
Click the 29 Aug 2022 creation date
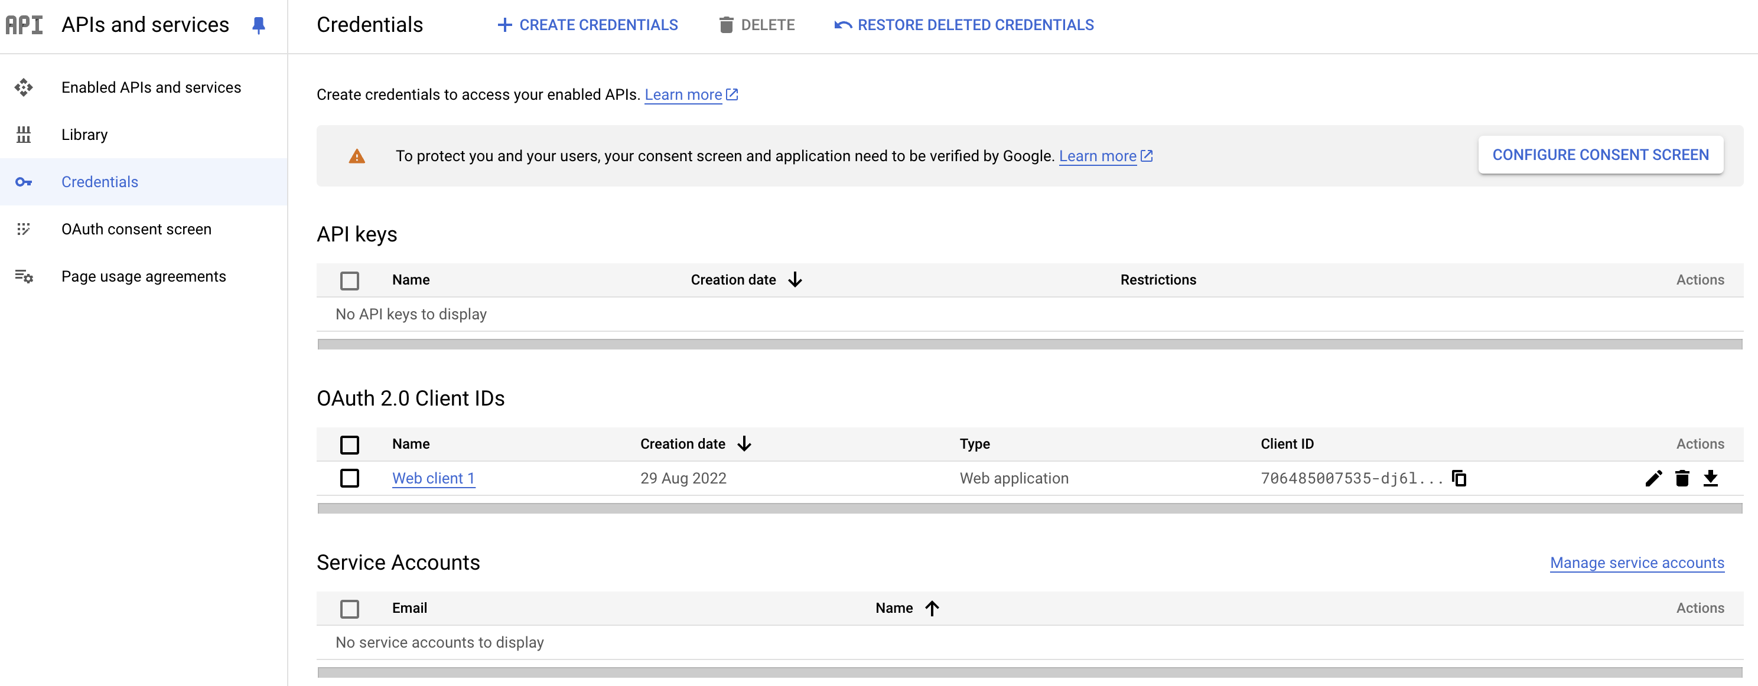(x=683, y=478)
